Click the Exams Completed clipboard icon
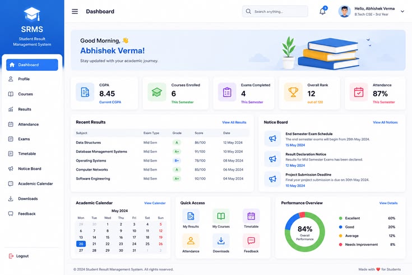Image resolution: width=412 pixels, height=275 pixels. (227, 92)
